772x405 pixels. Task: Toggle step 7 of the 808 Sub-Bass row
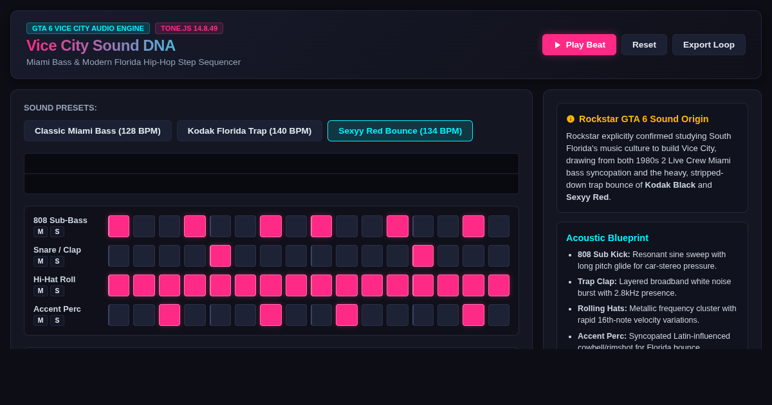click(271, 226)
